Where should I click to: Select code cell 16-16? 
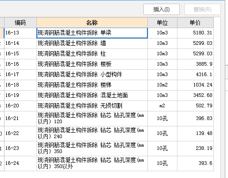pos(20,64)
